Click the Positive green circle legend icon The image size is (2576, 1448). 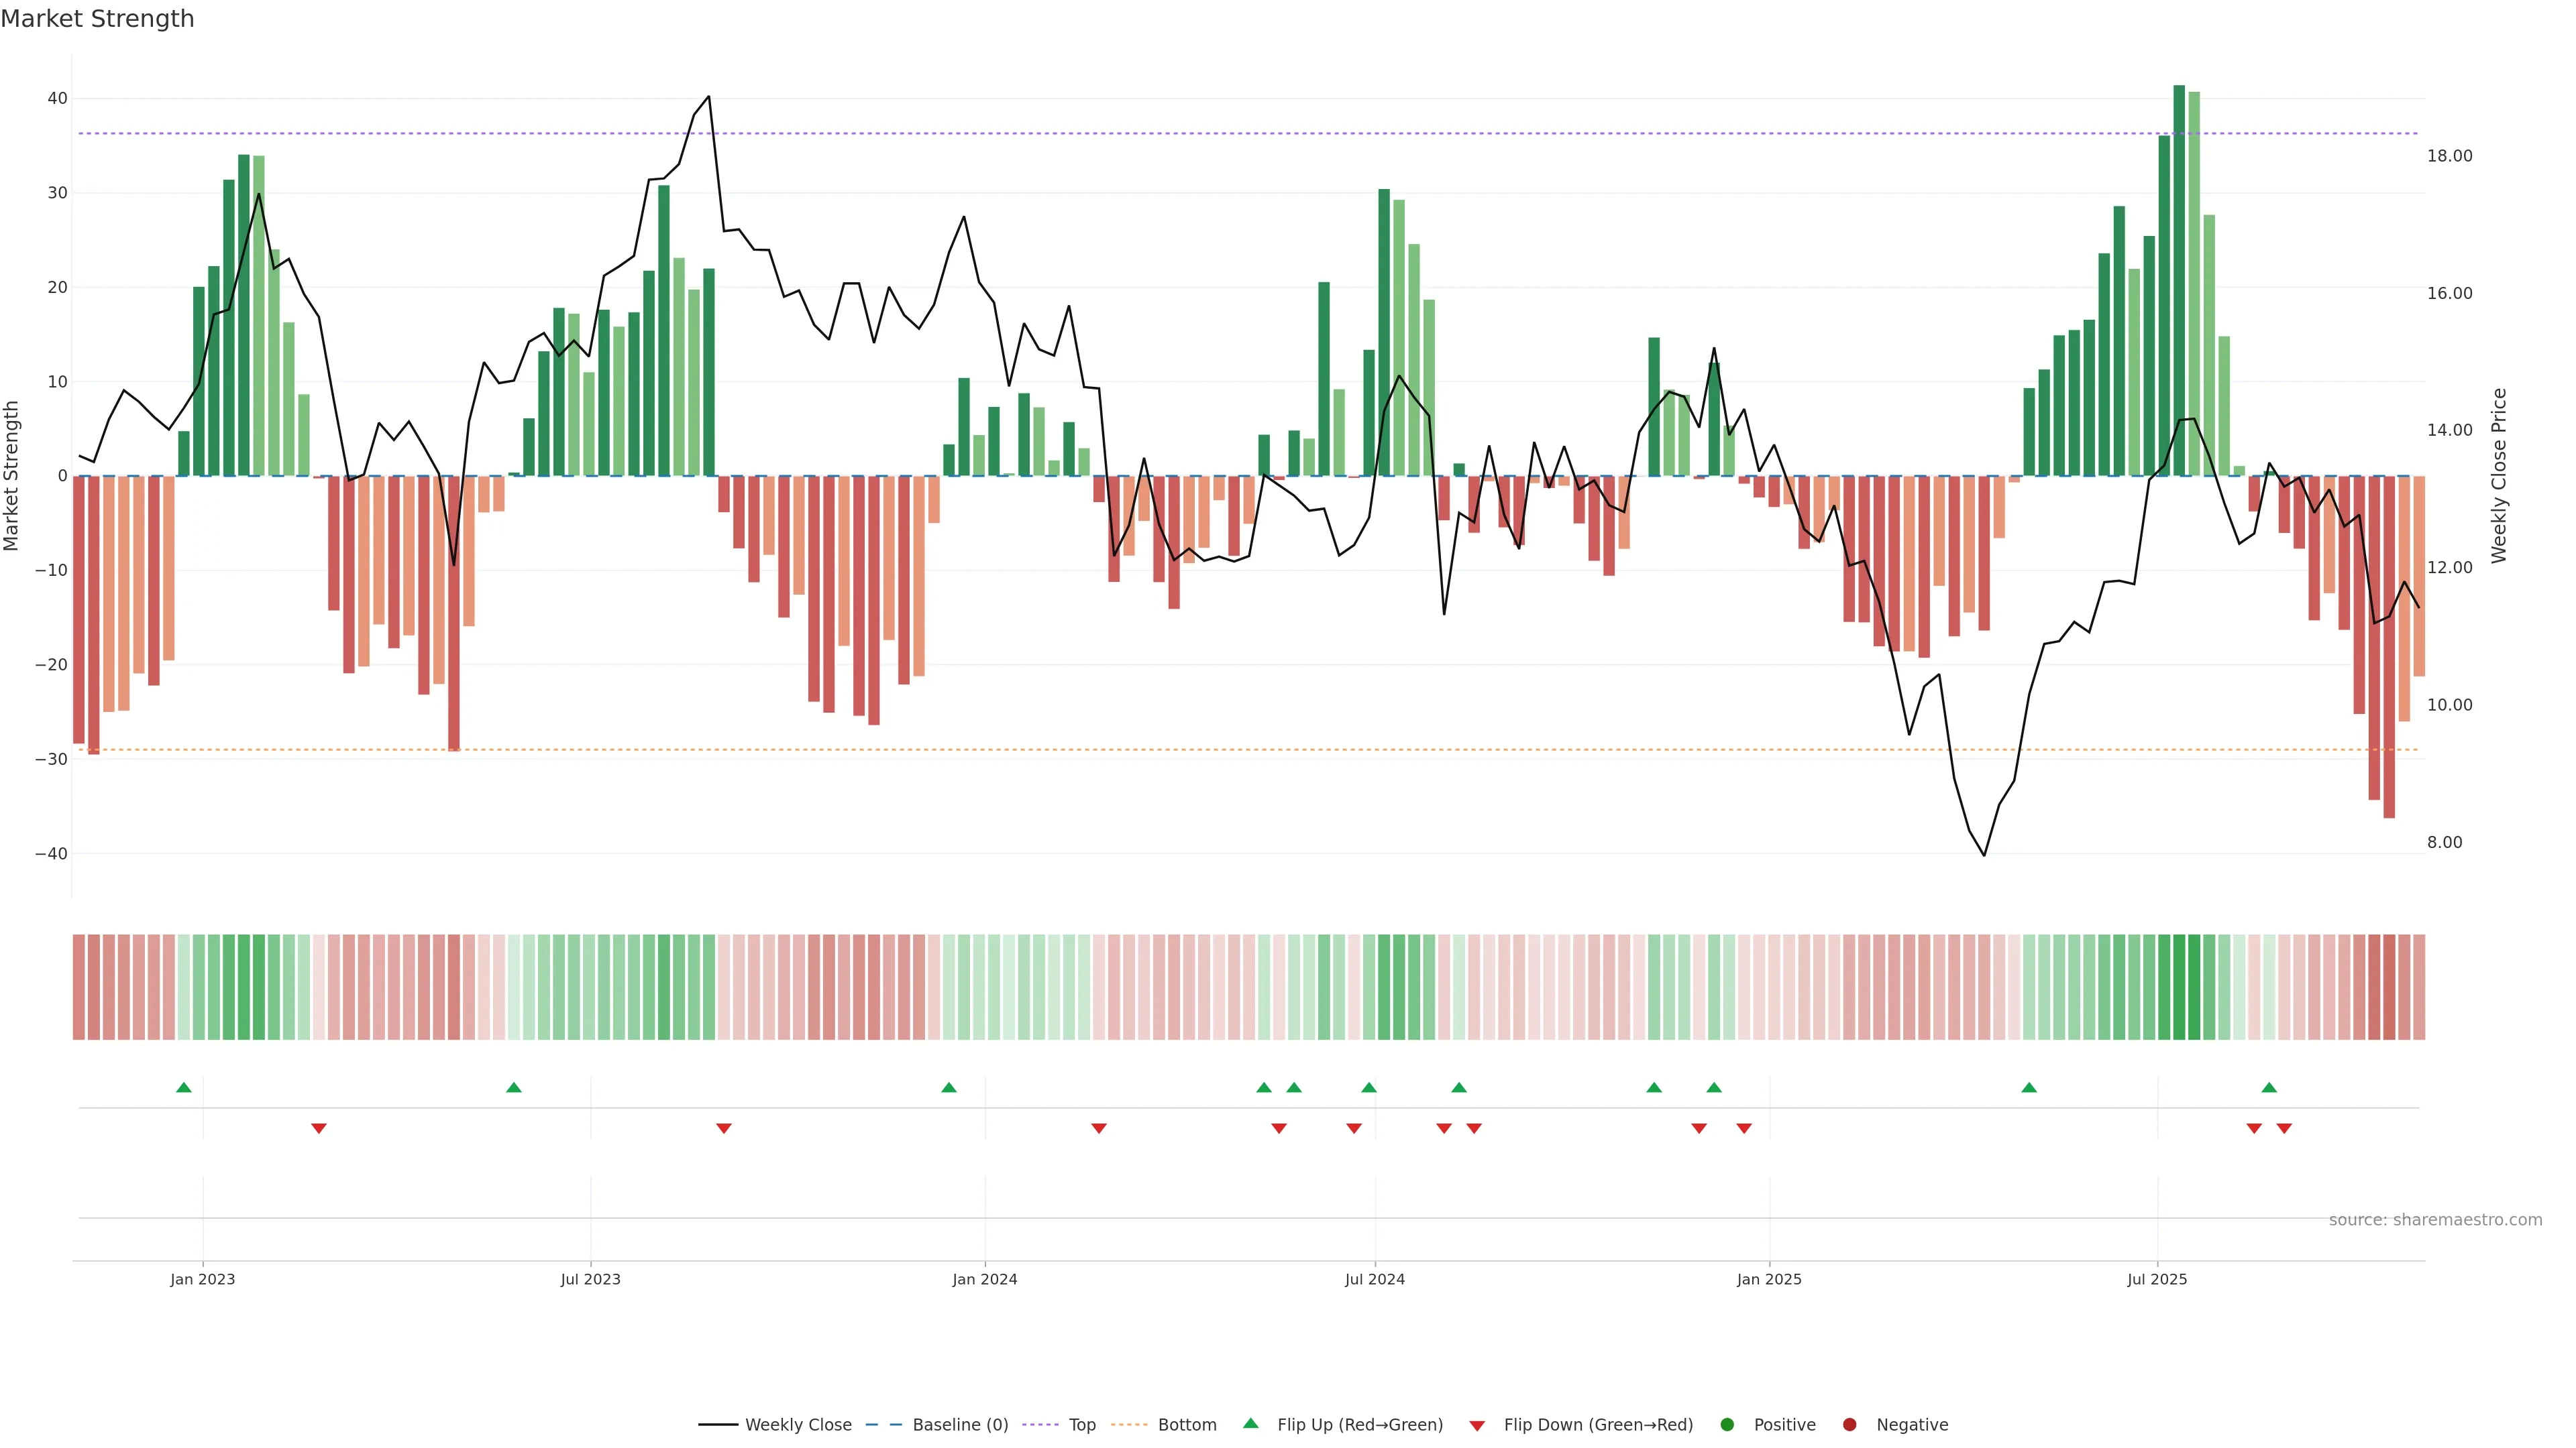tap(1727, 1424)
